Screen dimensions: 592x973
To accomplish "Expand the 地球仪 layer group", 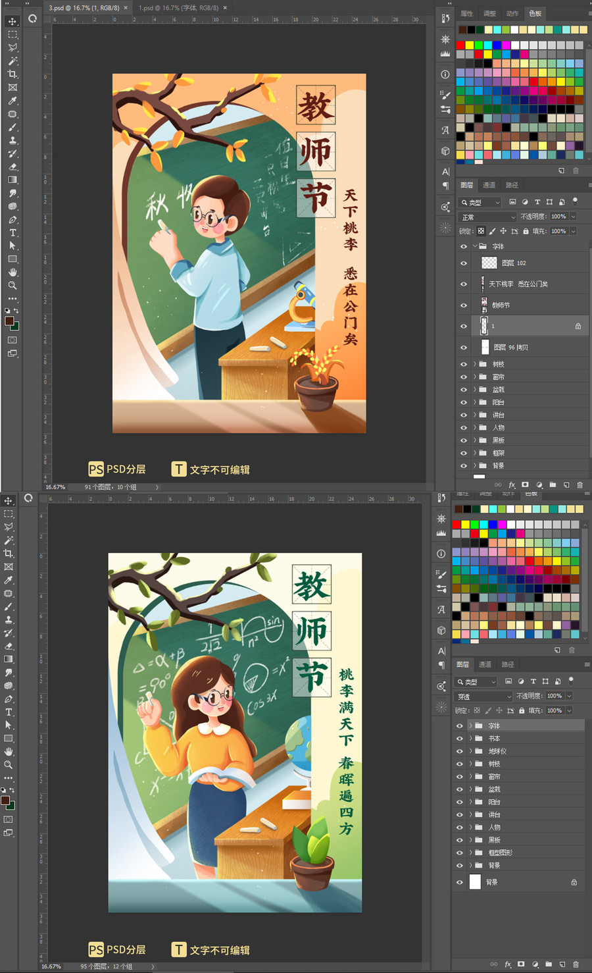I will click(471, 751).
